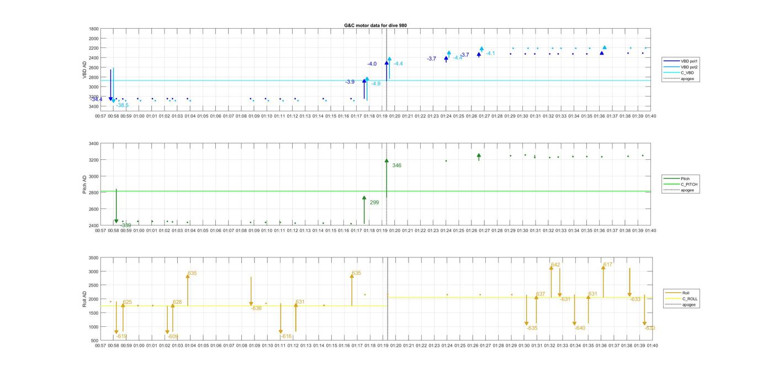Click the '3500' tick on the Roll y-axis

(93, 258)
